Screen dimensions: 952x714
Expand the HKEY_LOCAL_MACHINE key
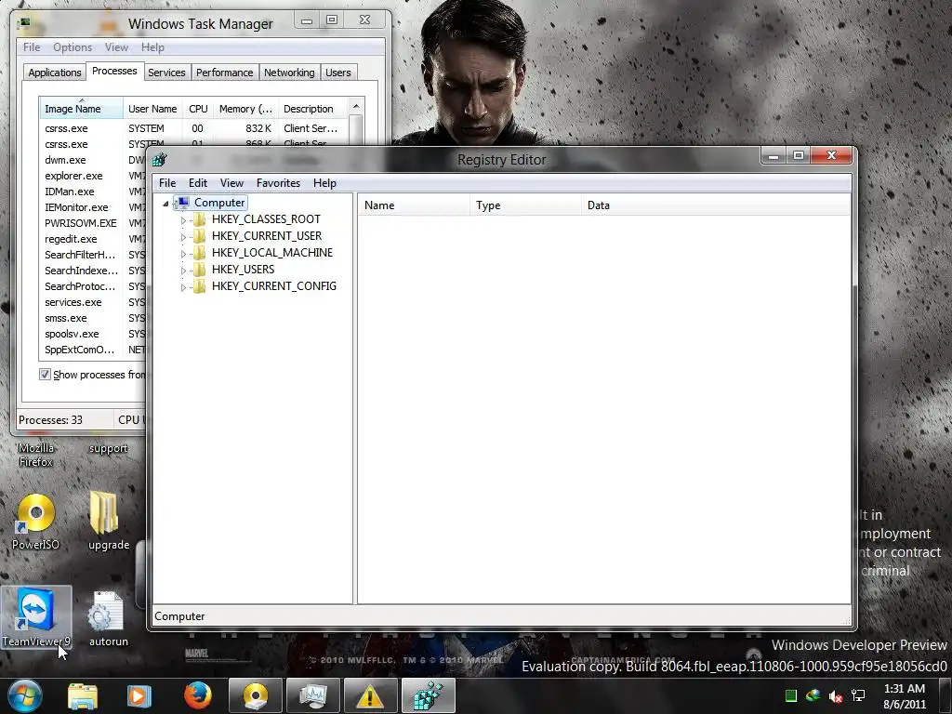[x=183, y=254]
